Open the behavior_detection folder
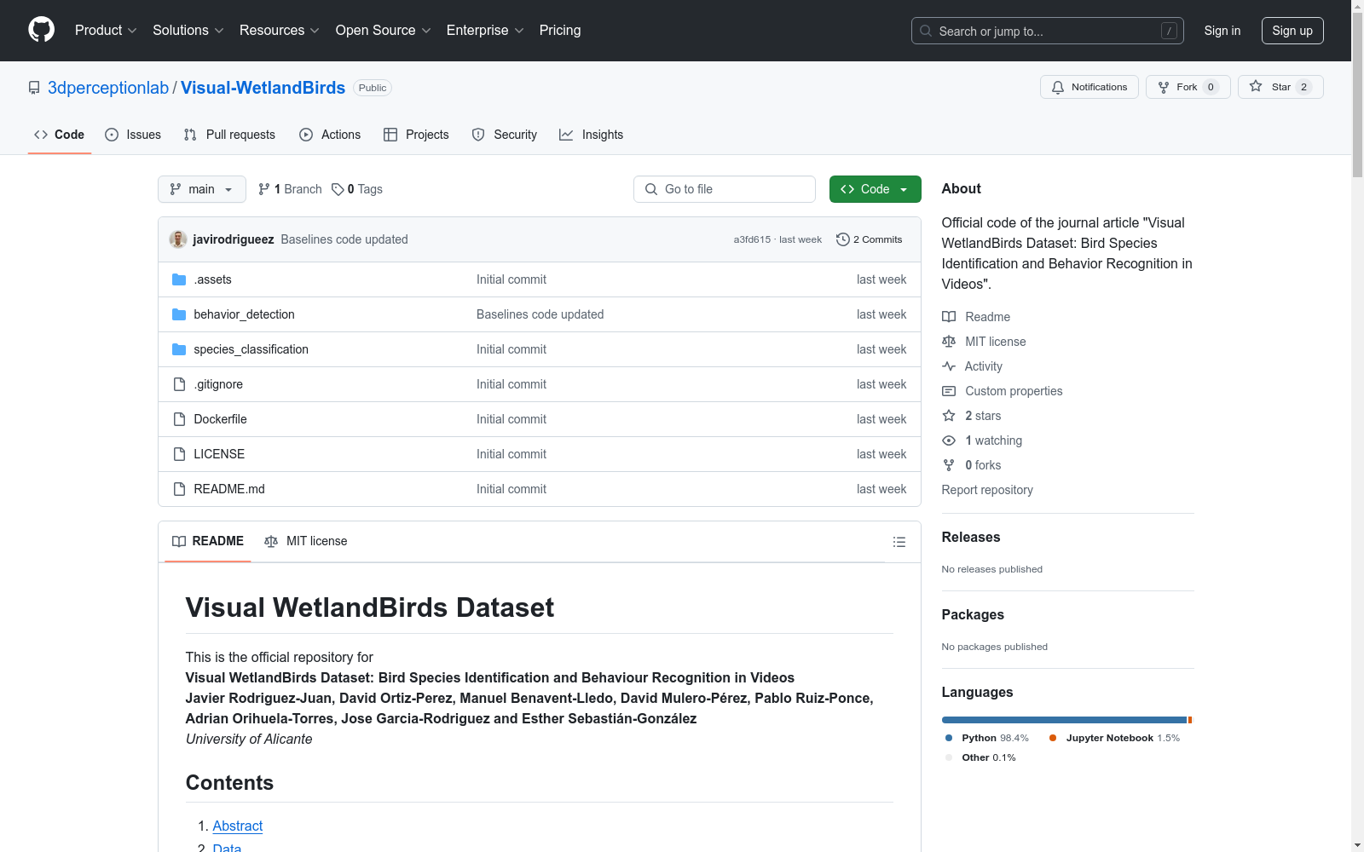 pyautogui.click(x=244, y=314)
